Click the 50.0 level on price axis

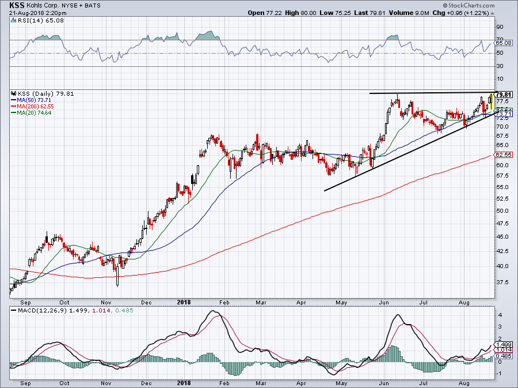(x=502, y=210)
